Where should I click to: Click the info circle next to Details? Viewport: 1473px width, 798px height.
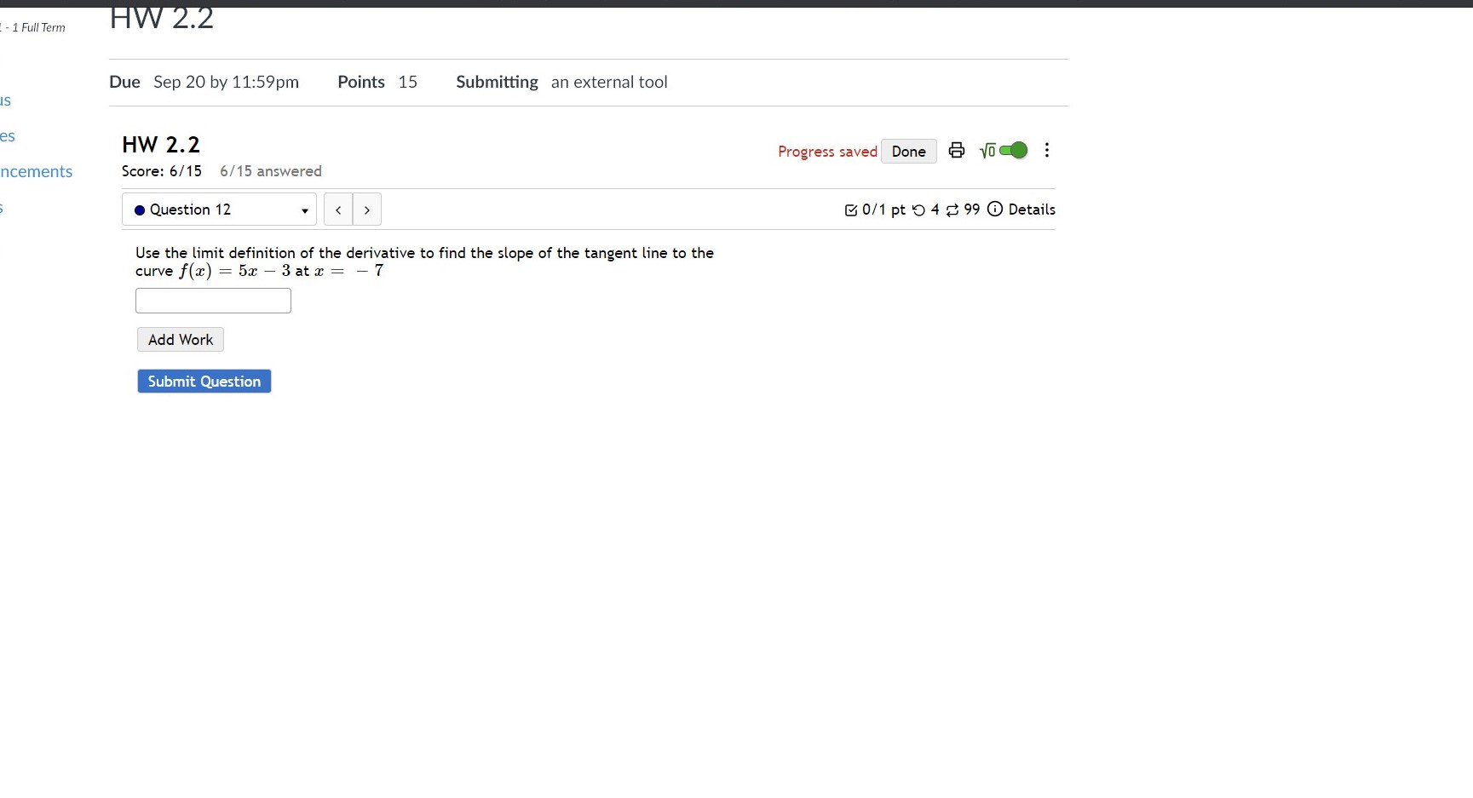tap(994, 210)
